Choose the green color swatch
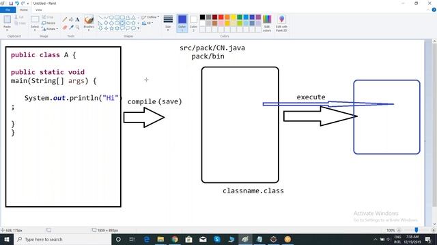 (240, 17)
